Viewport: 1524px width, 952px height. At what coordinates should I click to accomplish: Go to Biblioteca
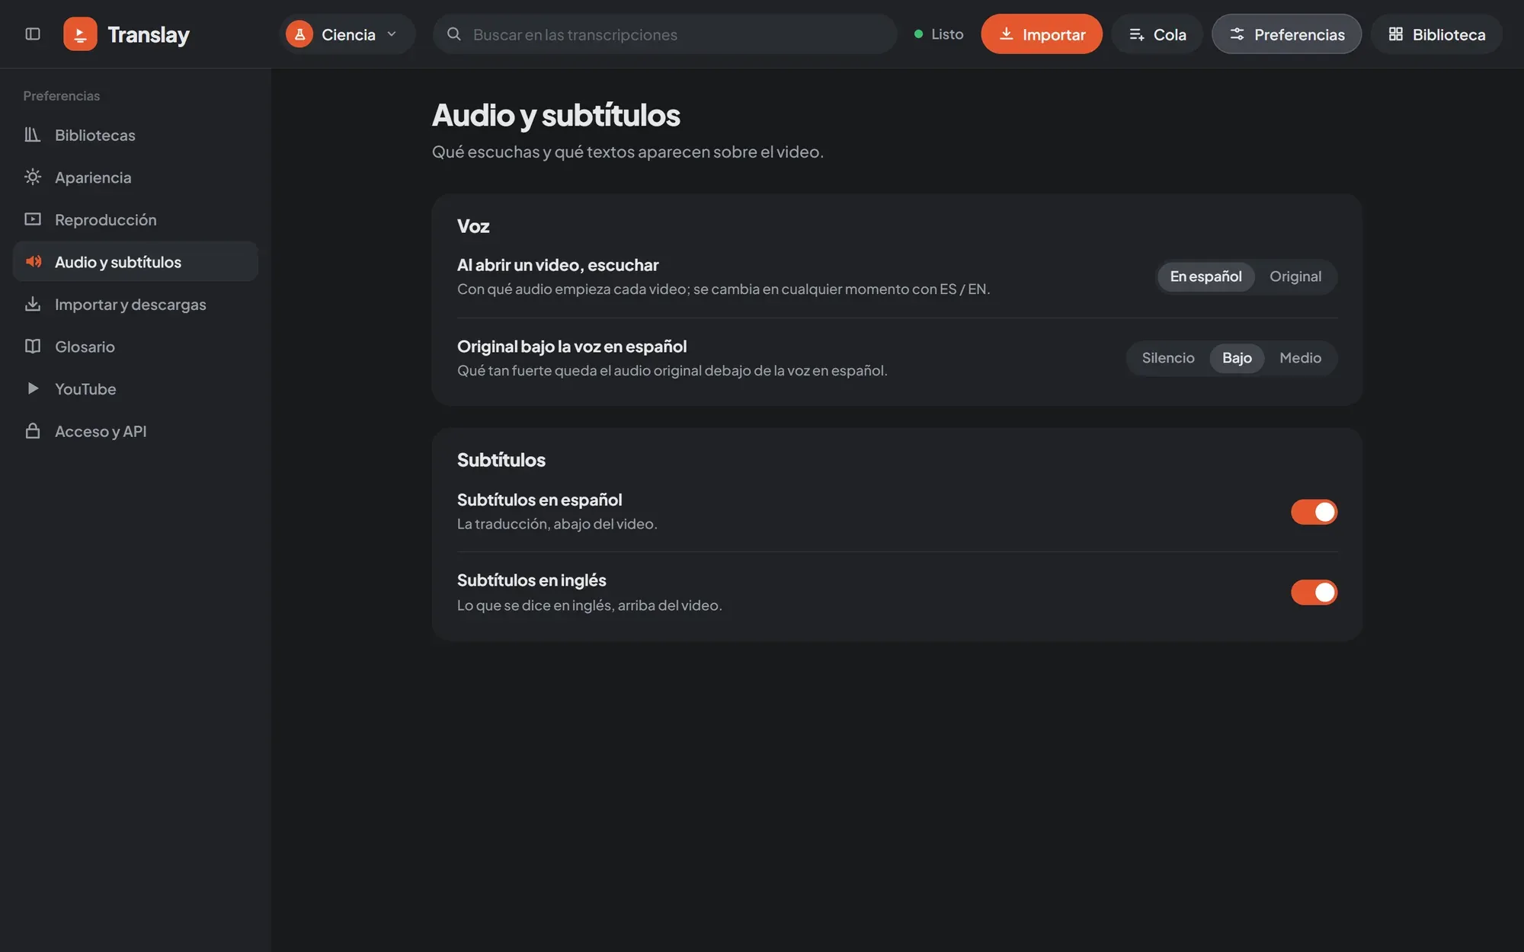point(1436,34)
